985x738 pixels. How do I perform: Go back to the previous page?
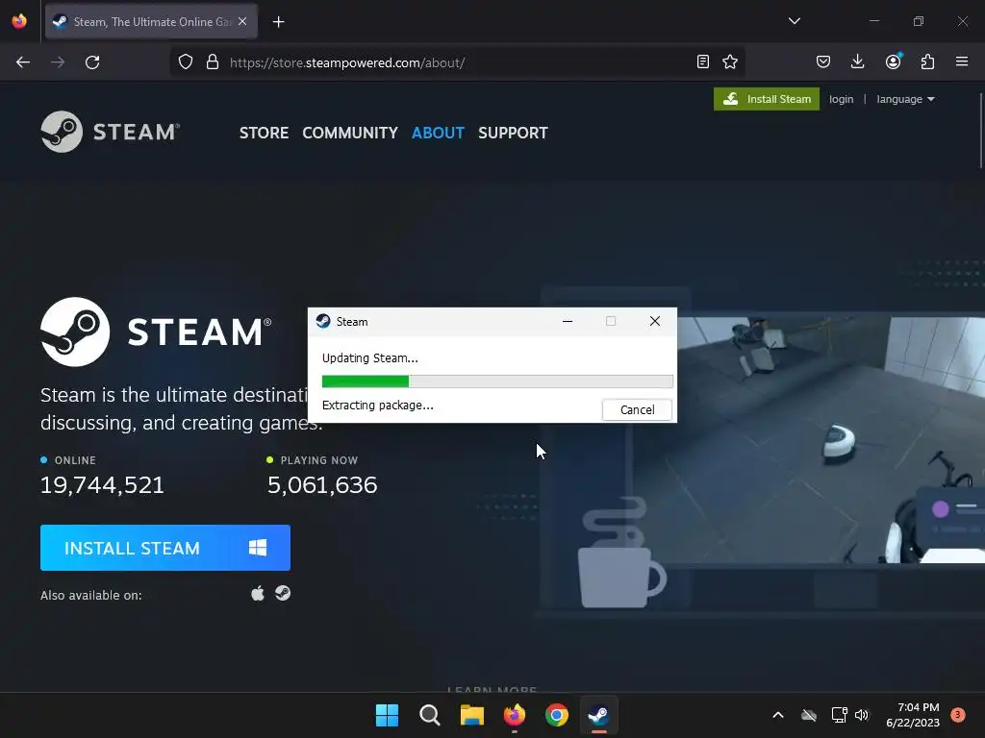point(23,62)
